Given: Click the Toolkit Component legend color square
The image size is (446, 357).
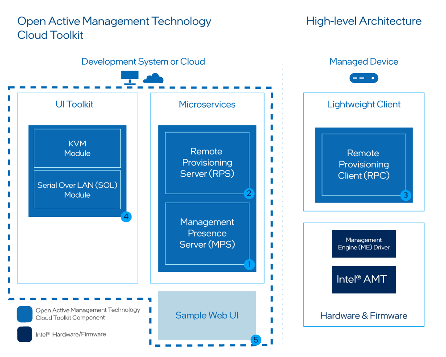Looking at the screenshot, I should click(x=25, y=314).
